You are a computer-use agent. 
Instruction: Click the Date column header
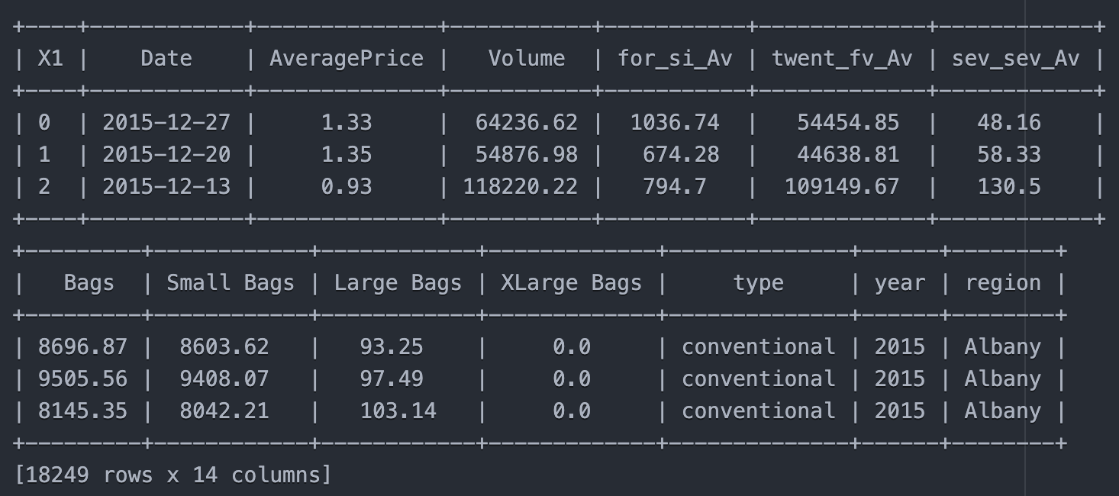[x=166, y=59]
